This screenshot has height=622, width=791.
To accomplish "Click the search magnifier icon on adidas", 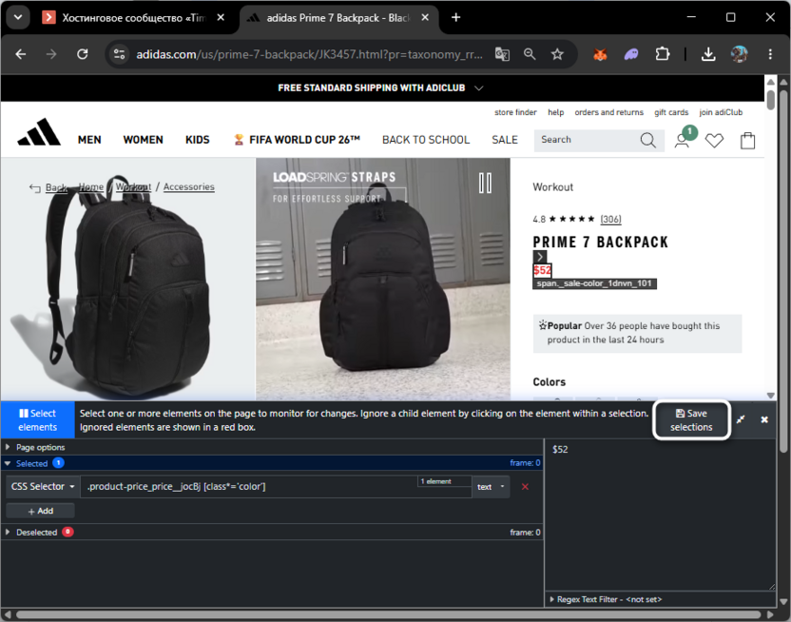I will pyautogui.click(x=647, y=140).
